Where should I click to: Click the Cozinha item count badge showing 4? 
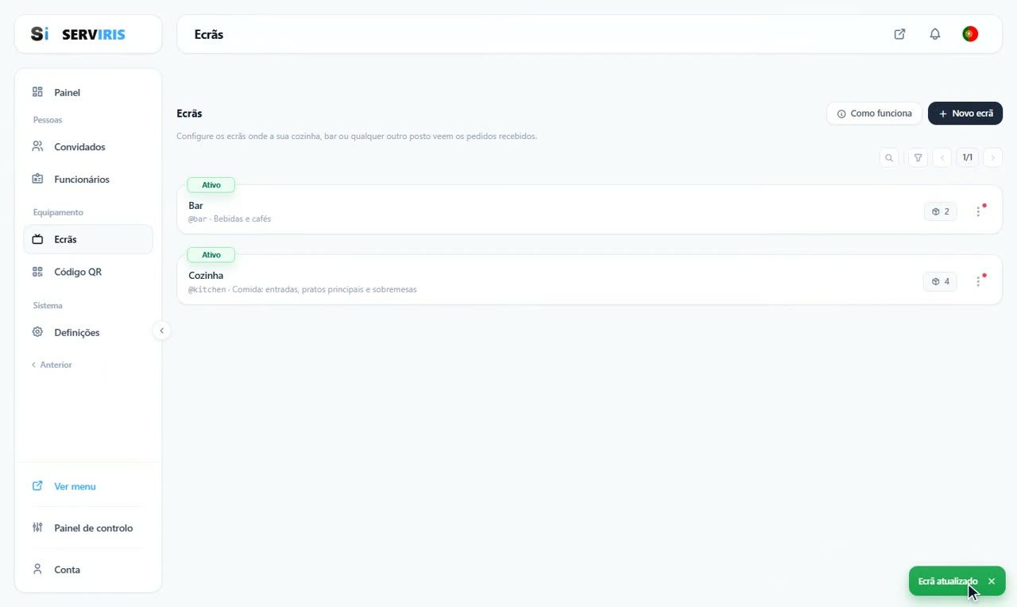(941, 281)
